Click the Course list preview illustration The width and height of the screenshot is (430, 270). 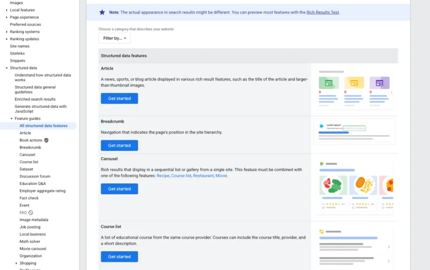pyautogui.click(x=355, y=248)
